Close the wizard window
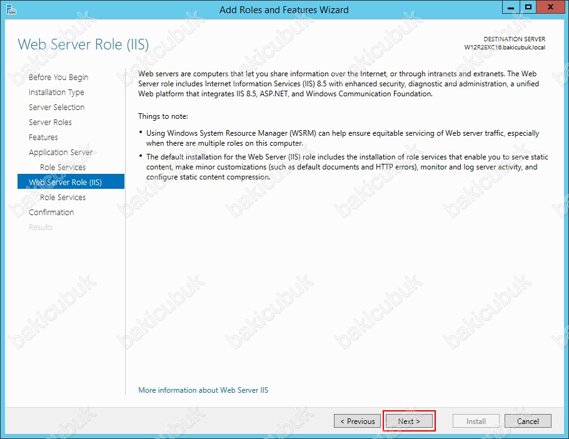 (x=550, y=8)
